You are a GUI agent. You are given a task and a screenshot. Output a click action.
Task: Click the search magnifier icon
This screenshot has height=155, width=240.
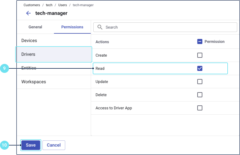click(100, 27)
